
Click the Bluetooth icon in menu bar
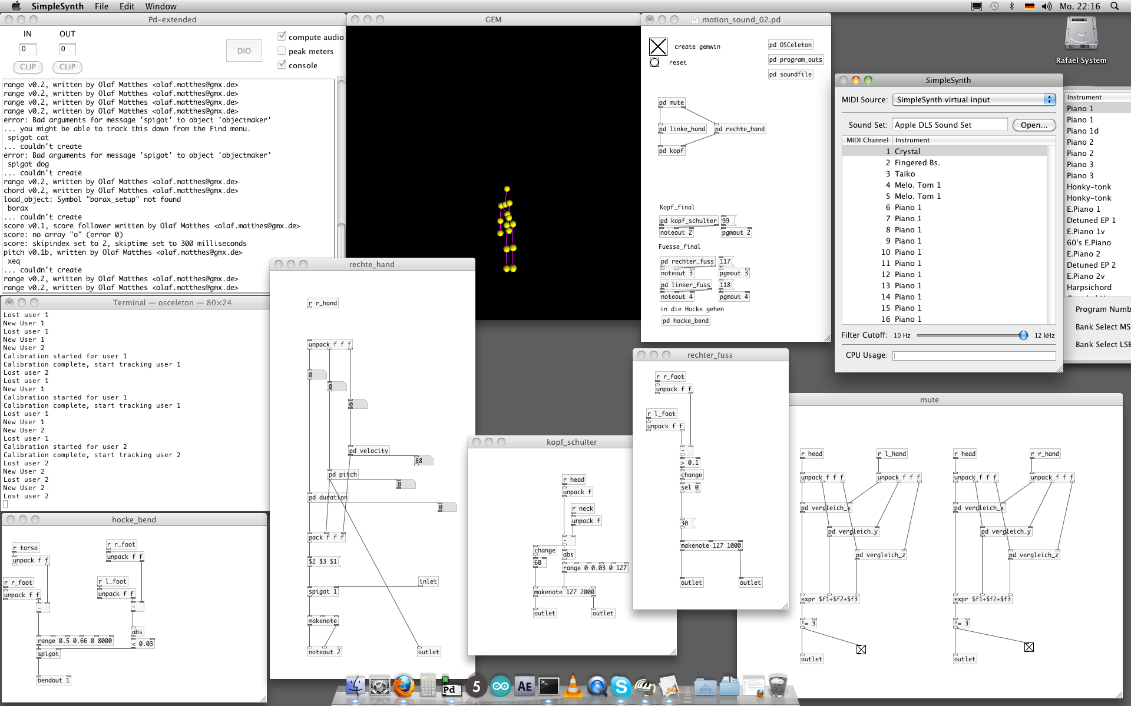[1011, 6]
